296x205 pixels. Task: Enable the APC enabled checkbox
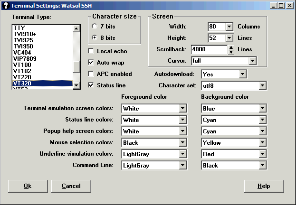click(x=91, y=74)
